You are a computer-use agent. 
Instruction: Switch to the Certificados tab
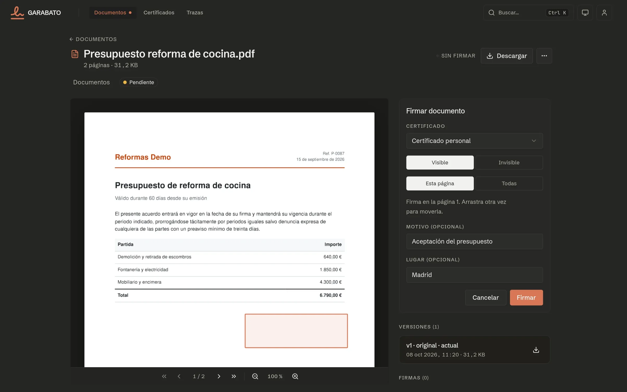pos(159,13)
